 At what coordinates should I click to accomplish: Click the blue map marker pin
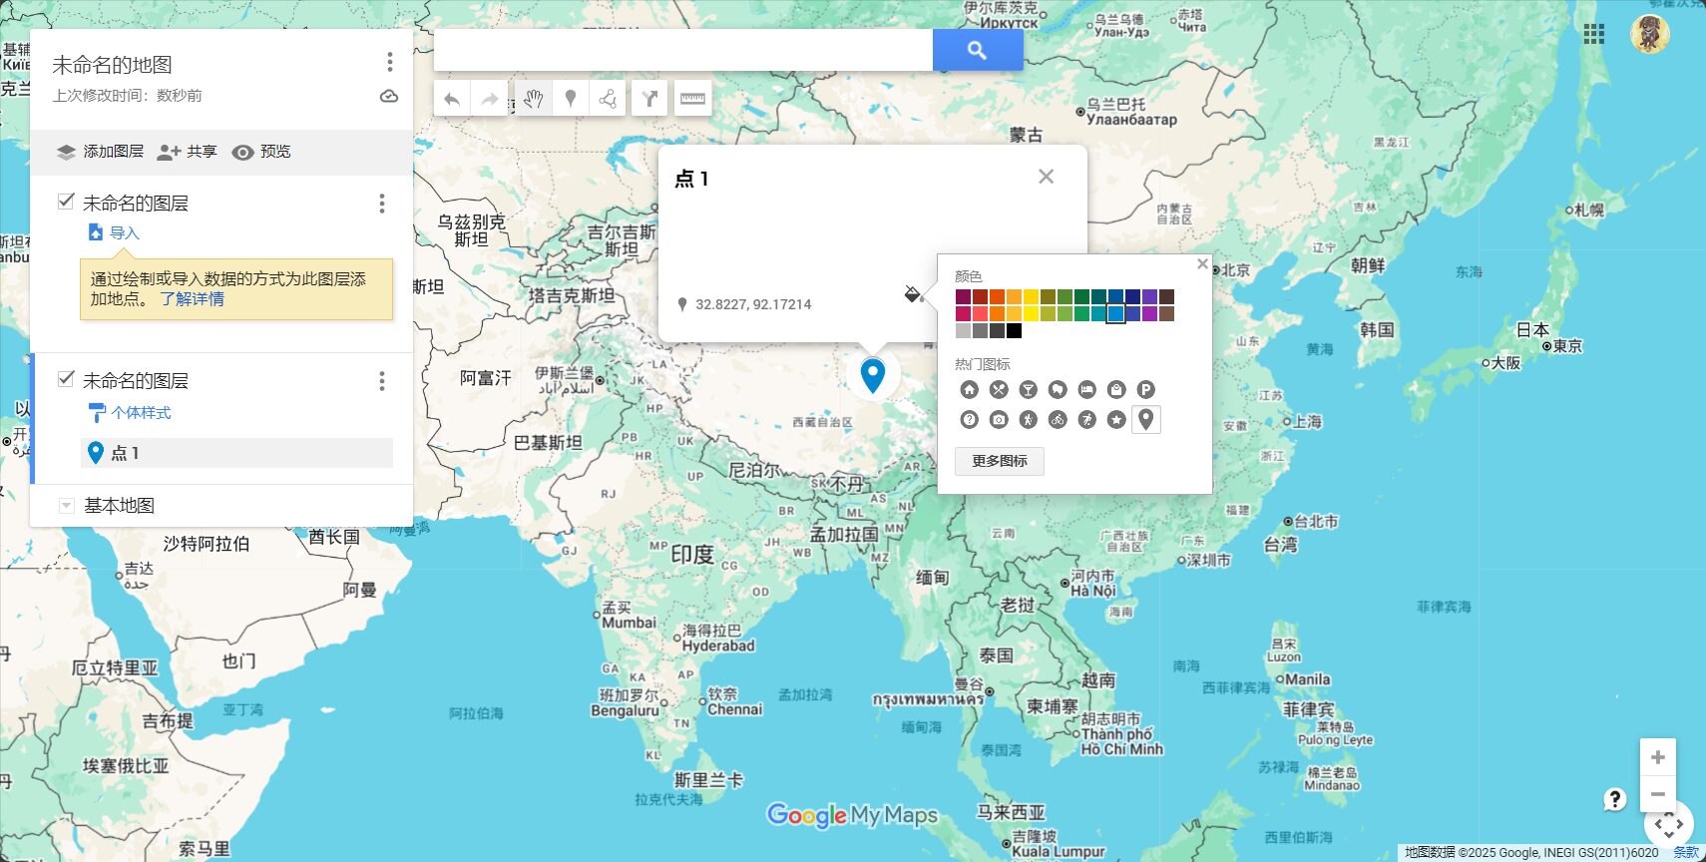(x=873, y=376)
